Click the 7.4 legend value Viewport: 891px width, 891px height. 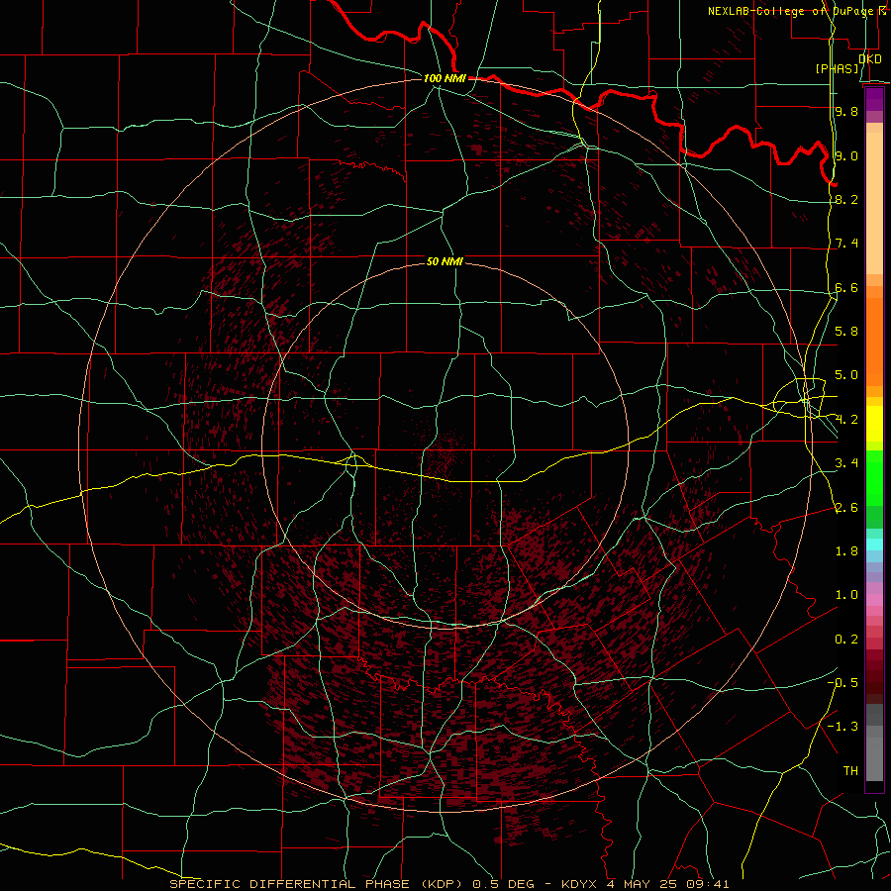point(846,244)
